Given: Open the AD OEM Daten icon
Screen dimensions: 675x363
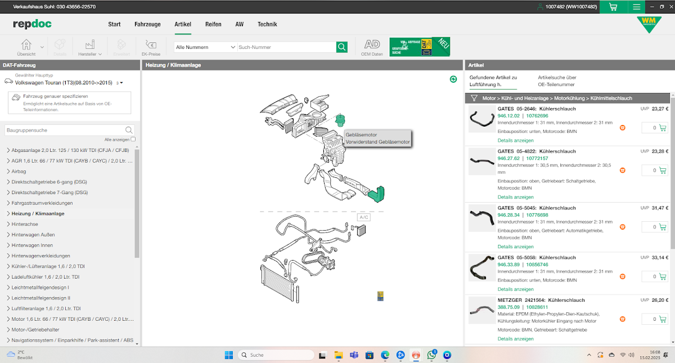Looking at the screenshot, I should point(372,44).
